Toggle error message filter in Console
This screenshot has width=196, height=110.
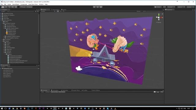pos(162,92)
